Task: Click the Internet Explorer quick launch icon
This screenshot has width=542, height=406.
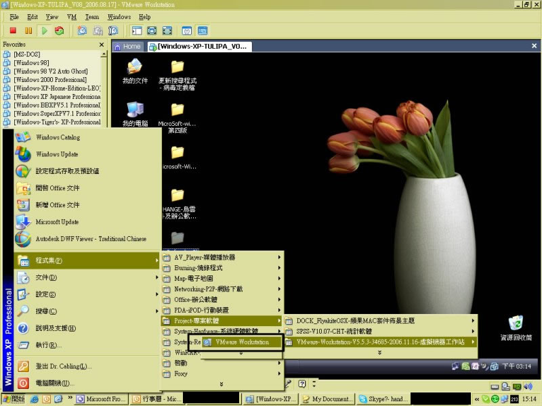Action: (x=35, y=399)
